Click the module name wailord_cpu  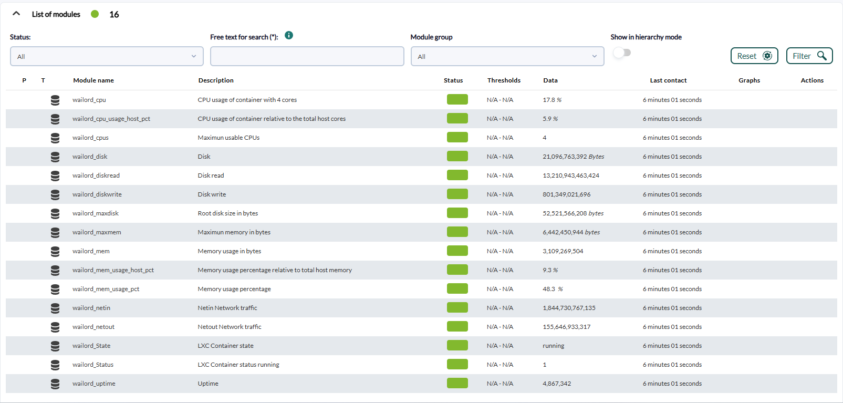tap(89, 100)
